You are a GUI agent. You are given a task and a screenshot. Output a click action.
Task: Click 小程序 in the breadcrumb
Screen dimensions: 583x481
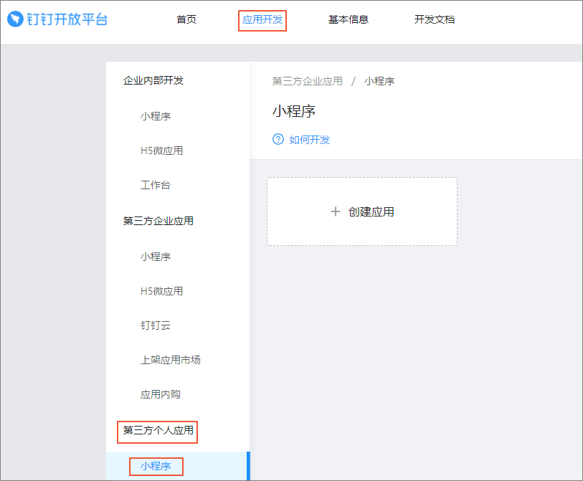pos(379,81)
